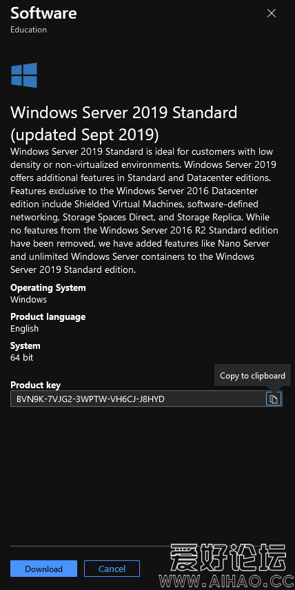The width and height of the screenshot is (295, 590).
Task: Click the Download button
Action: coord(43,569)
